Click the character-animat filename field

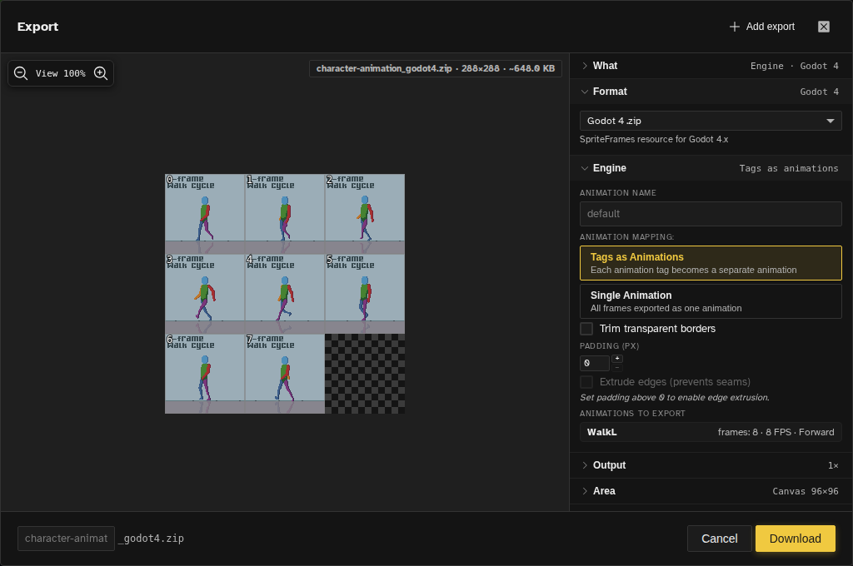(67, 539)
